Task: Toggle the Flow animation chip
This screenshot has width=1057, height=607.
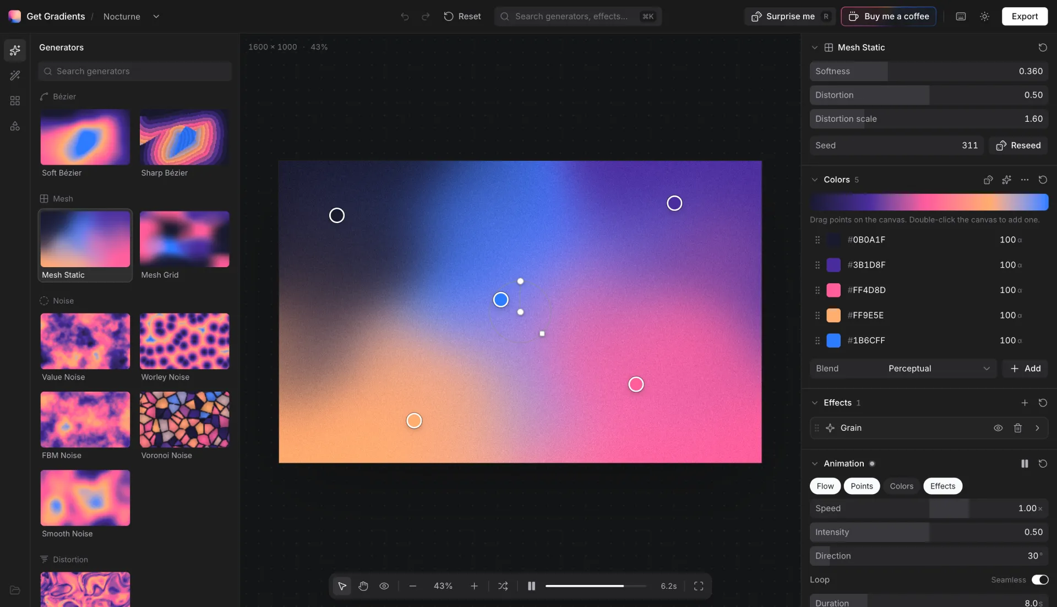Action: pos(825,486)
